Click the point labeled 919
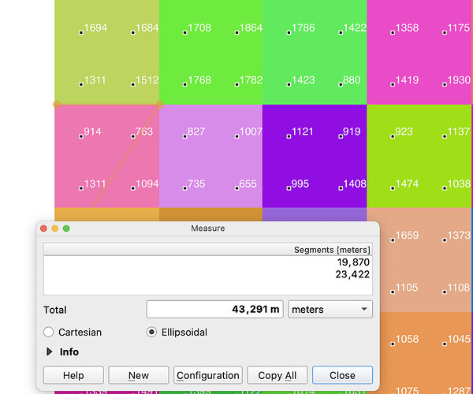473x394 pixels. coord(341,136)
